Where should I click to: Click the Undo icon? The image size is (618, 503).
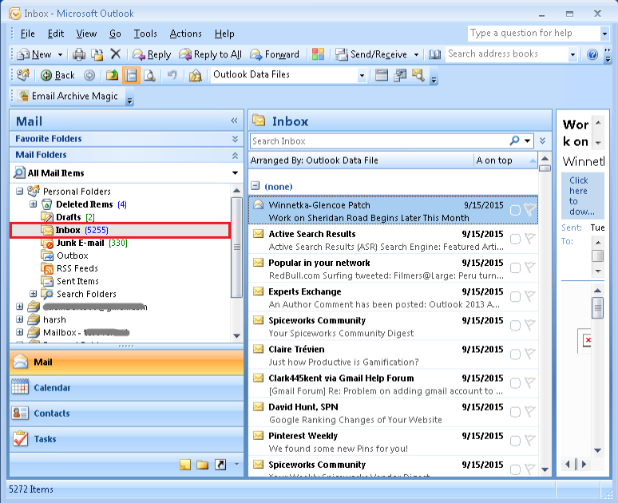click(x=172, y=75)
